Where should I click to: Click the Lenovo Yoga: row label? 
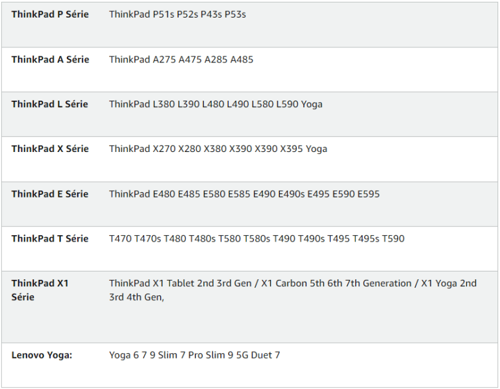42,355
